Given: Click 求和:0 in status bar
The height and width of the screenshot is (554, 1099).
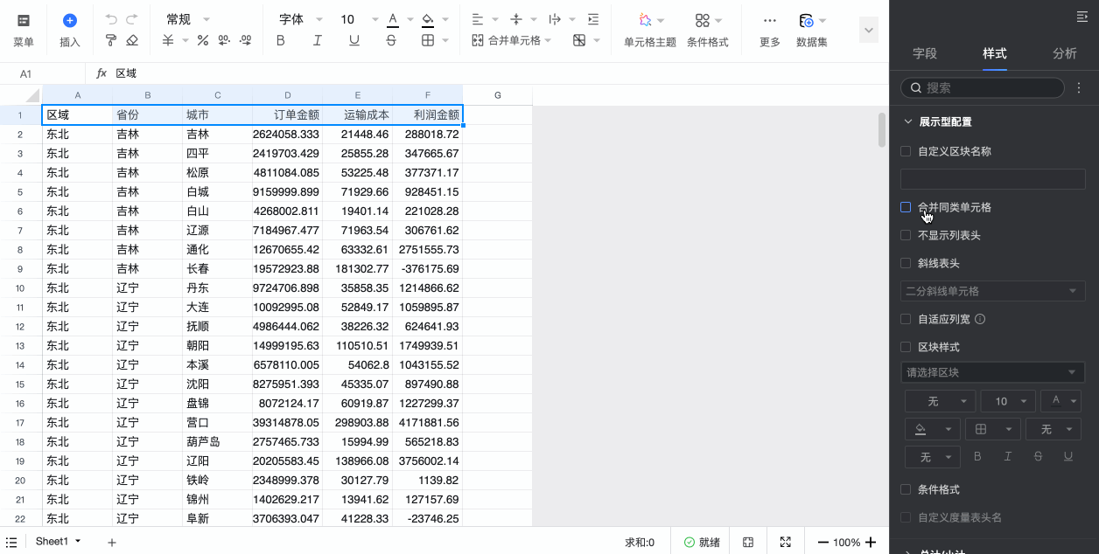Looking at the screenshot, I should [x=640, y=543].
